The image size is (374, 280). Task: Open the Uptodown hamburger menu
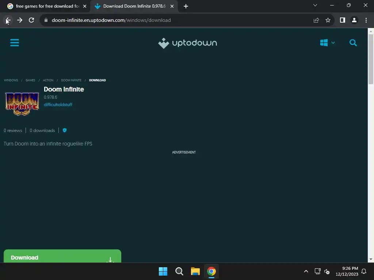15,43
